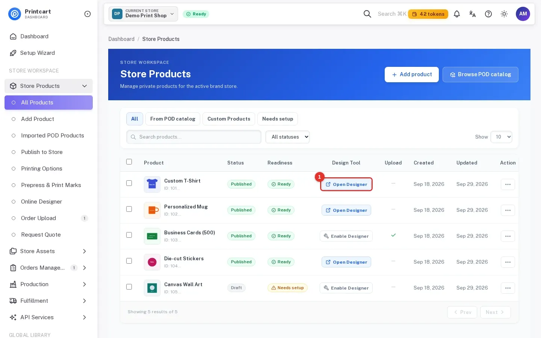Click the Custom T-Shirt product thumbnail
541x338 pixels.
click(152, 184)
